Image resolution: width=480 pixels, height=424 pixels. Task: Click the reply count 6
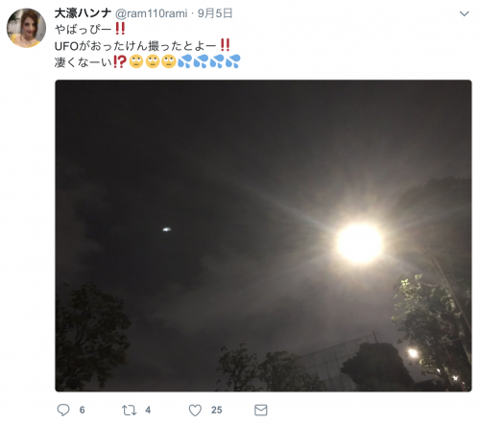point(83,411)
